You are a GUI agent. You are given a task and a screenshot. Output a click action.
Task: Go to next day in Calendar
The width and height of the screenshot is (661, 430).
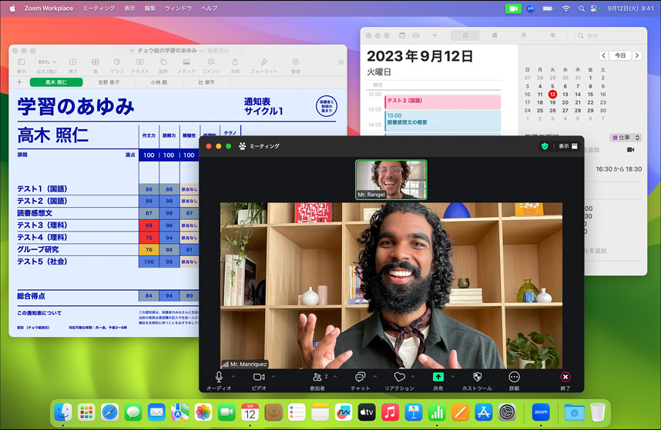point(637,55)
